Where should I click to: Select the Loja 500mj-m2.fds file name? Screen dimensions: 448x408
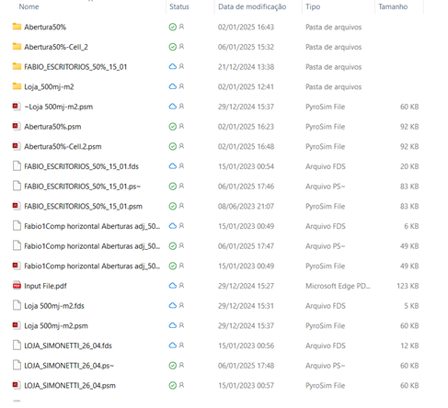pos(54,306)
